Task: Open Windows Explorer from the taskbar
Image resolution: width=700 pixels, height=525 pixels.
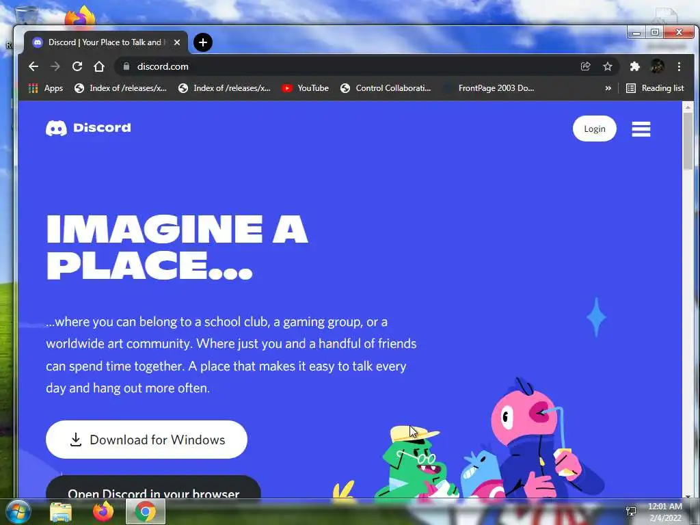Action: click(x=61, y=511)
